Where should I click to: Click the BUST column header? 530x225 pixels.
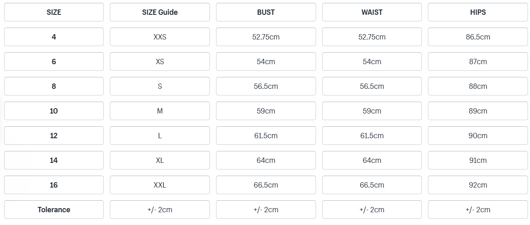266,12
